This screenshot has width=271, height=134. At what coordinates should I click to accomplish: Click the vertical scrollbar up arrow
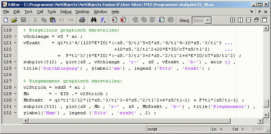click(x=266, y=29)
